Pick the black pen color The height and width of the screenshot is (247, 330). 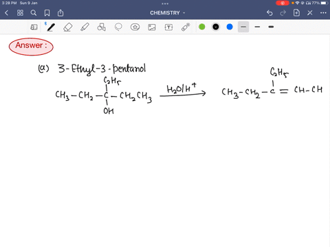[x=216, y=27]
